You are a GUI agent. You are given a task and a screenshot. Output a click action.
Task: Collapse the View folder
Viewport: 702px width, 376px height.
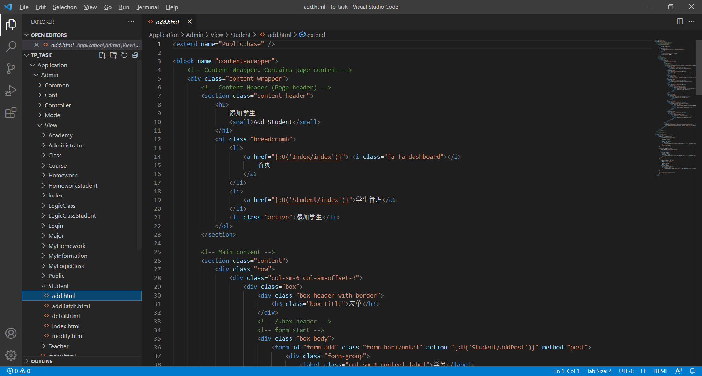[x=82, y=125]
